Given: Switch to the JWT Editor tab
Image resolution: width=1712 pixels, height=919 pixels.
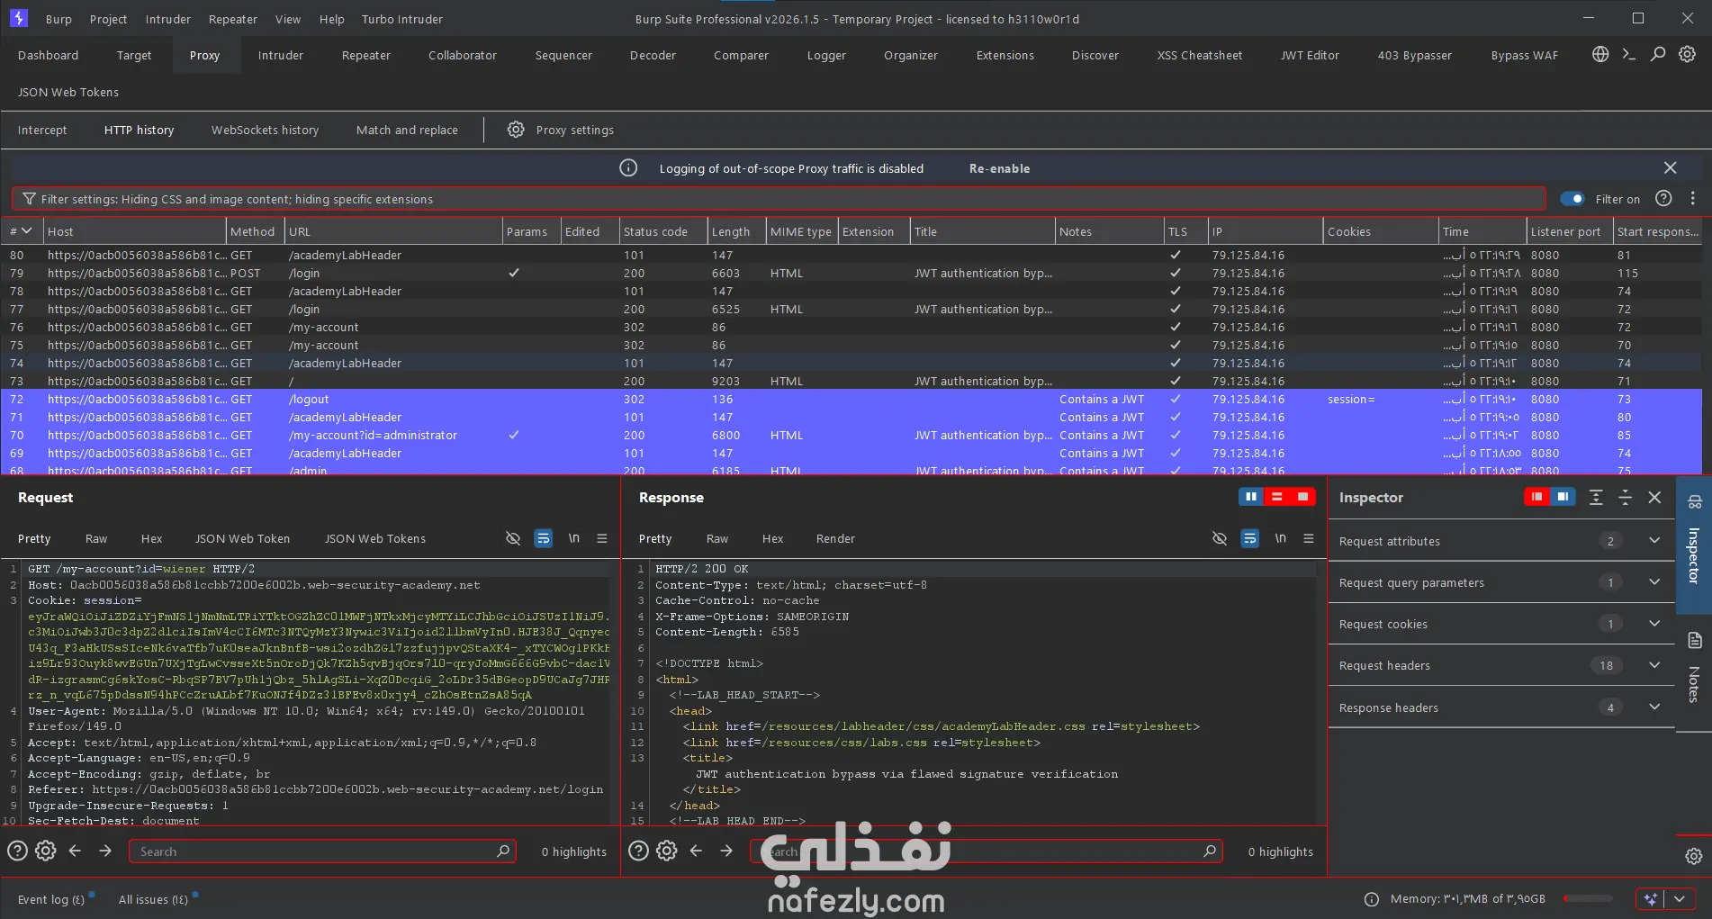Looking at the screenshot, I should click(x=1310, y=55).
